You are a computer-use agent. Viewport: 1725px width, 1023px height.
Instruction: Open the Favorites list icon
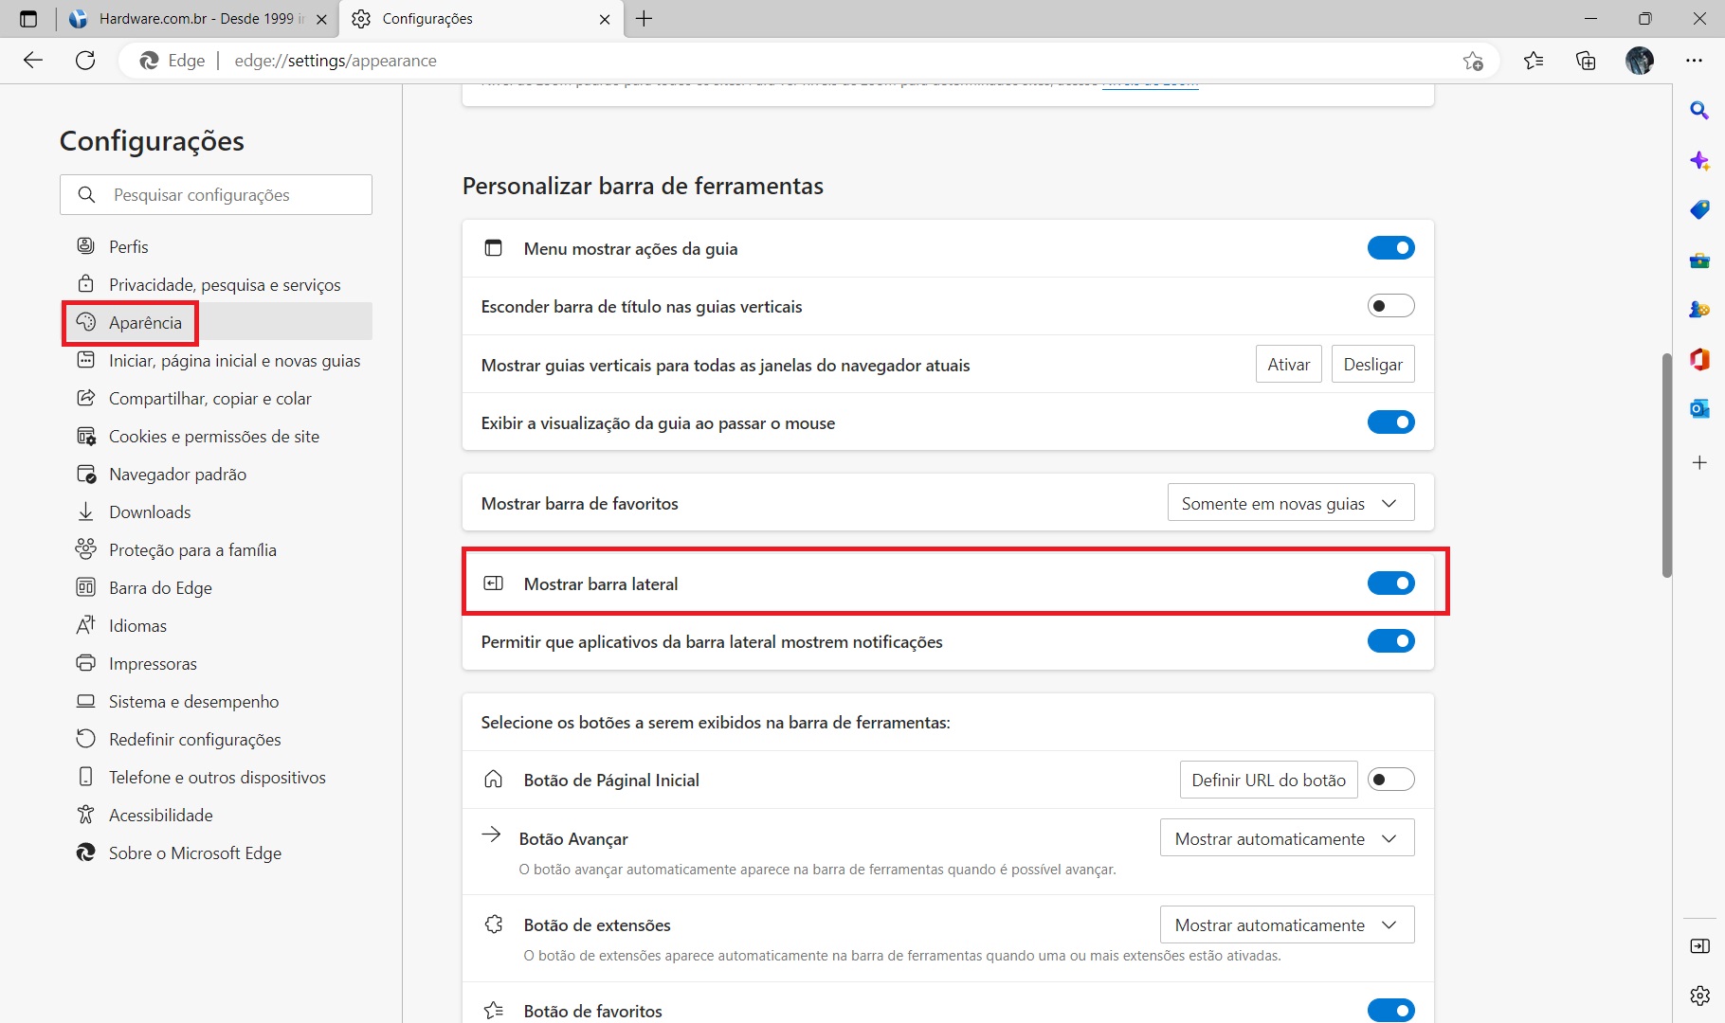tap(1534, 61)
